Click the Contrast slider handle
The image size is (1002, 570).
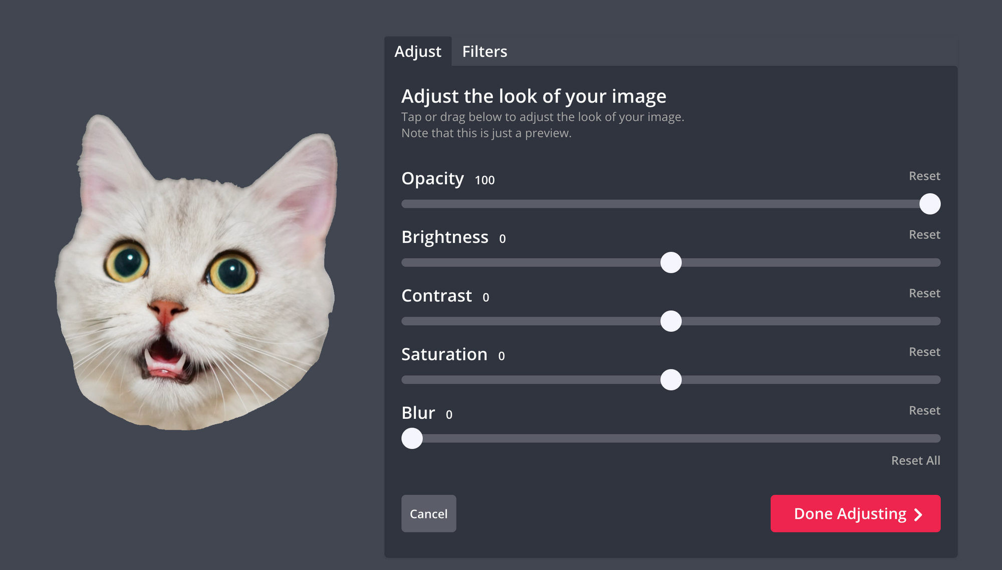click(x=671, y=321)
